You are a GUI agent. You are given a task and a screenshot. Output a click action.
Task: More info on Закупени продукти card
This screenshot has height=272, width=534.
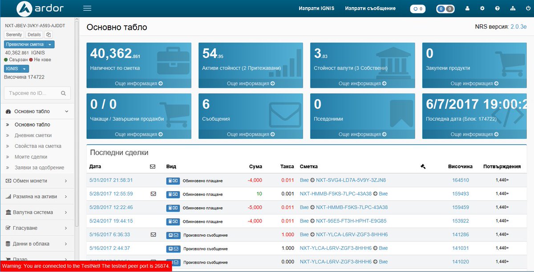(x=474, y=83)
